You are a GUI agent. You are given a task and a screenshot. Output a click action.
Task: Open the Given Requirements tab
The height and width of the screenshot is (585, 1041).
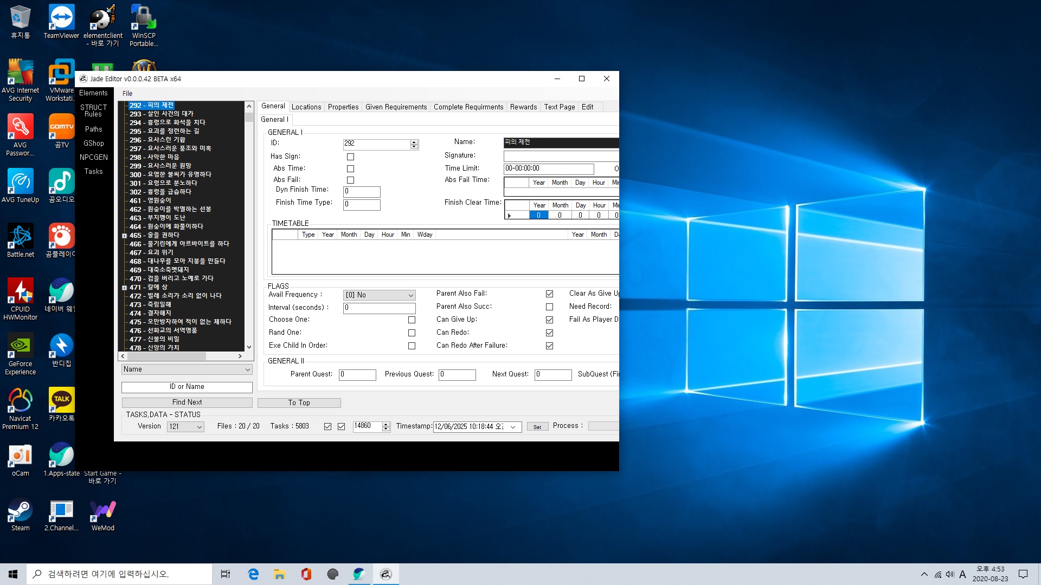tap(396, 107)
